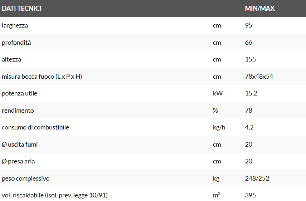Select the potenza utile row label
This screenshot has width=306, height=201.
pos(20,93)
